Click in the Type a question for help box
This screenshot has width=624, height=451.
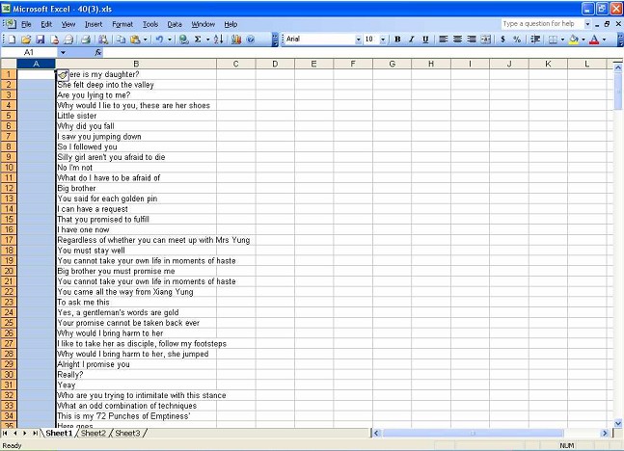point(542,24)
